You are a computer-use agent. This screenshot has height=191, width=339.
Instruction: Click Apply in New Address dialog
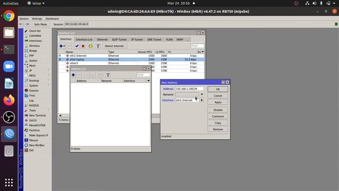pyautogui.click(x=218, y=102)
